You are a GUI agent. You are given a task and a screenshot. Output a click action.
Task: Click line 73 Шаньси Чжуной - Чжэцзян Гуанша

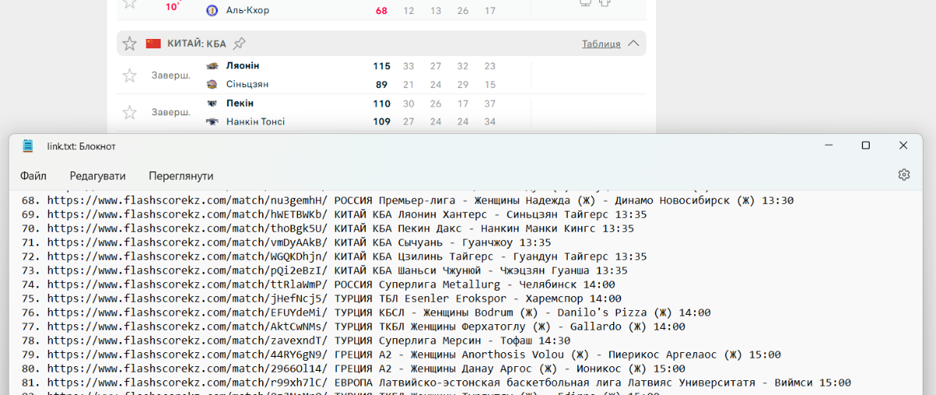[x=324, y=270]
